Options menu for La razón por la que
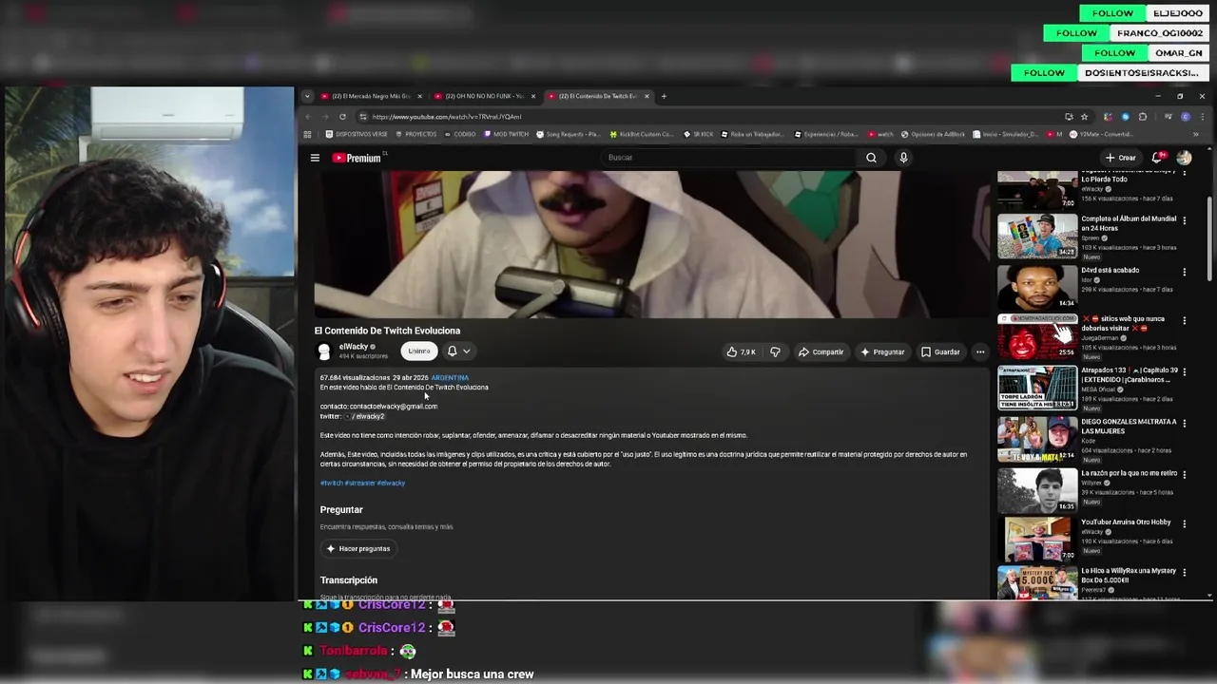Screen dimensions: 1217x684 tap(1184, 474)
